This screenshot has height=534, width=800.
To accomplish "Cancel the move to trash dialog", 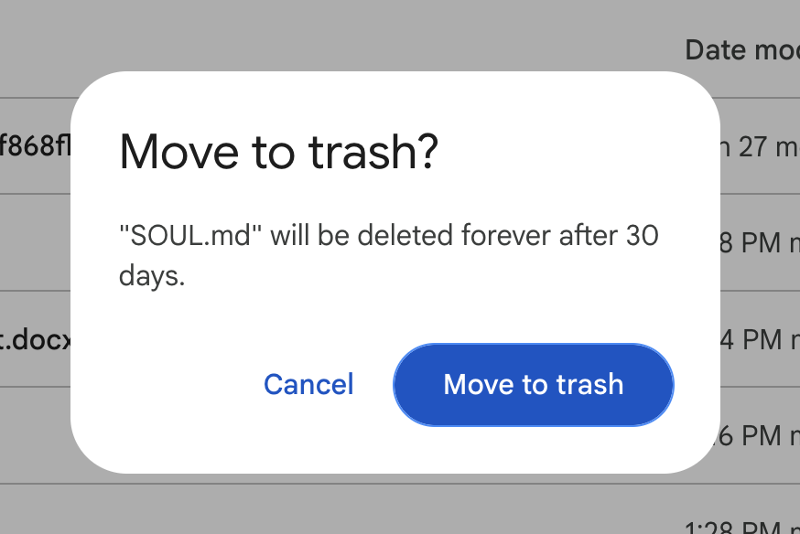I will 308,384.
